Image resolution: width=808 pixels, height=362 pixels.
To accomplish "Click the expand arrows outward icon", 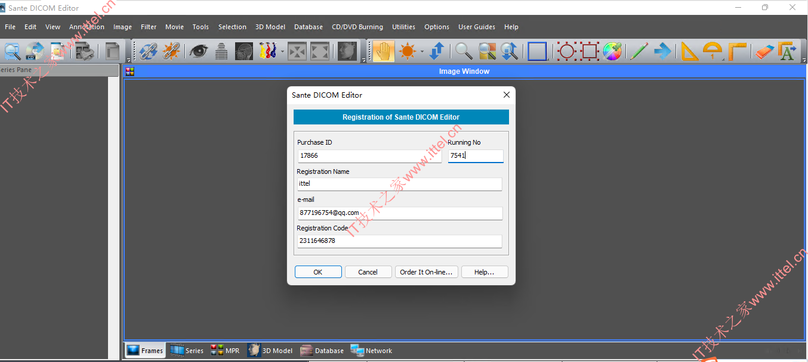I will coord(320,51).
